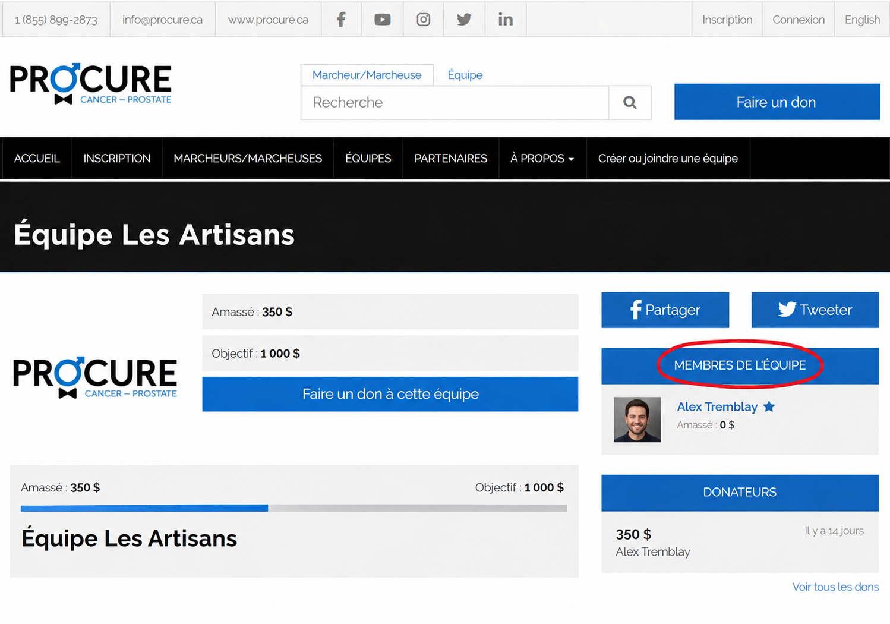Click the fundraising progress bar

293,508
